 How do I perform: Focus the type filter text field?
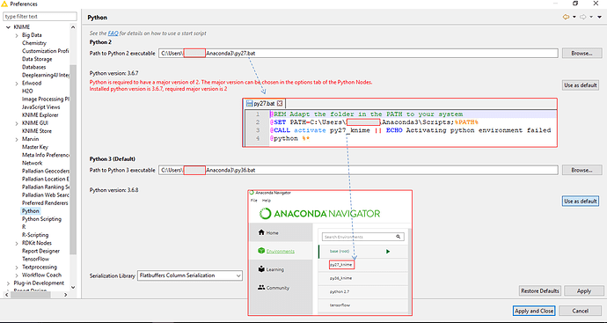40,16
